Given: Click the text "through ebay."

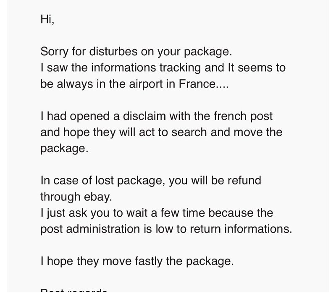Looking at the screenshot, I should click(x=76, y=197).
